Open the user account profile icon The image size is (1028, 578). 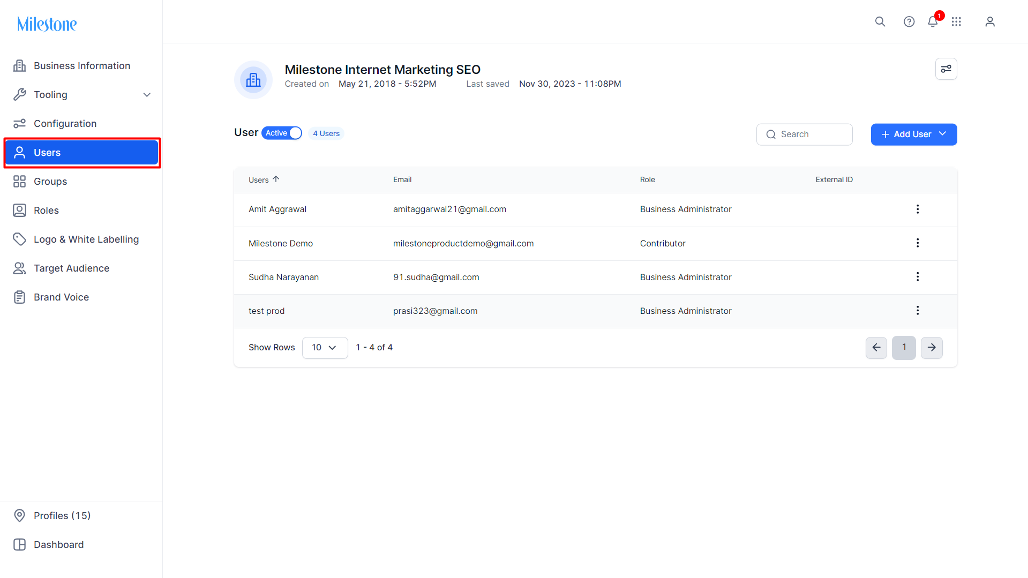990,21
